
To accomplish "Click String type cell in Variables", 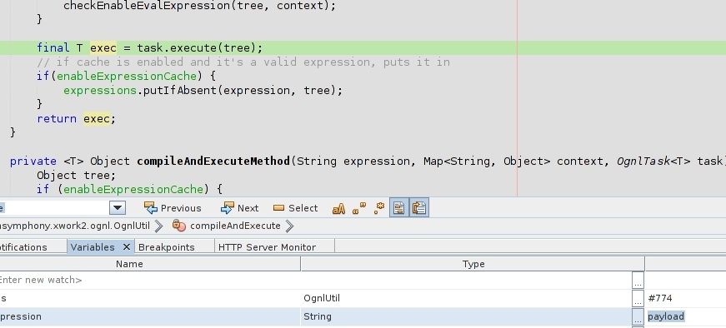I will [x=466, y=316].
